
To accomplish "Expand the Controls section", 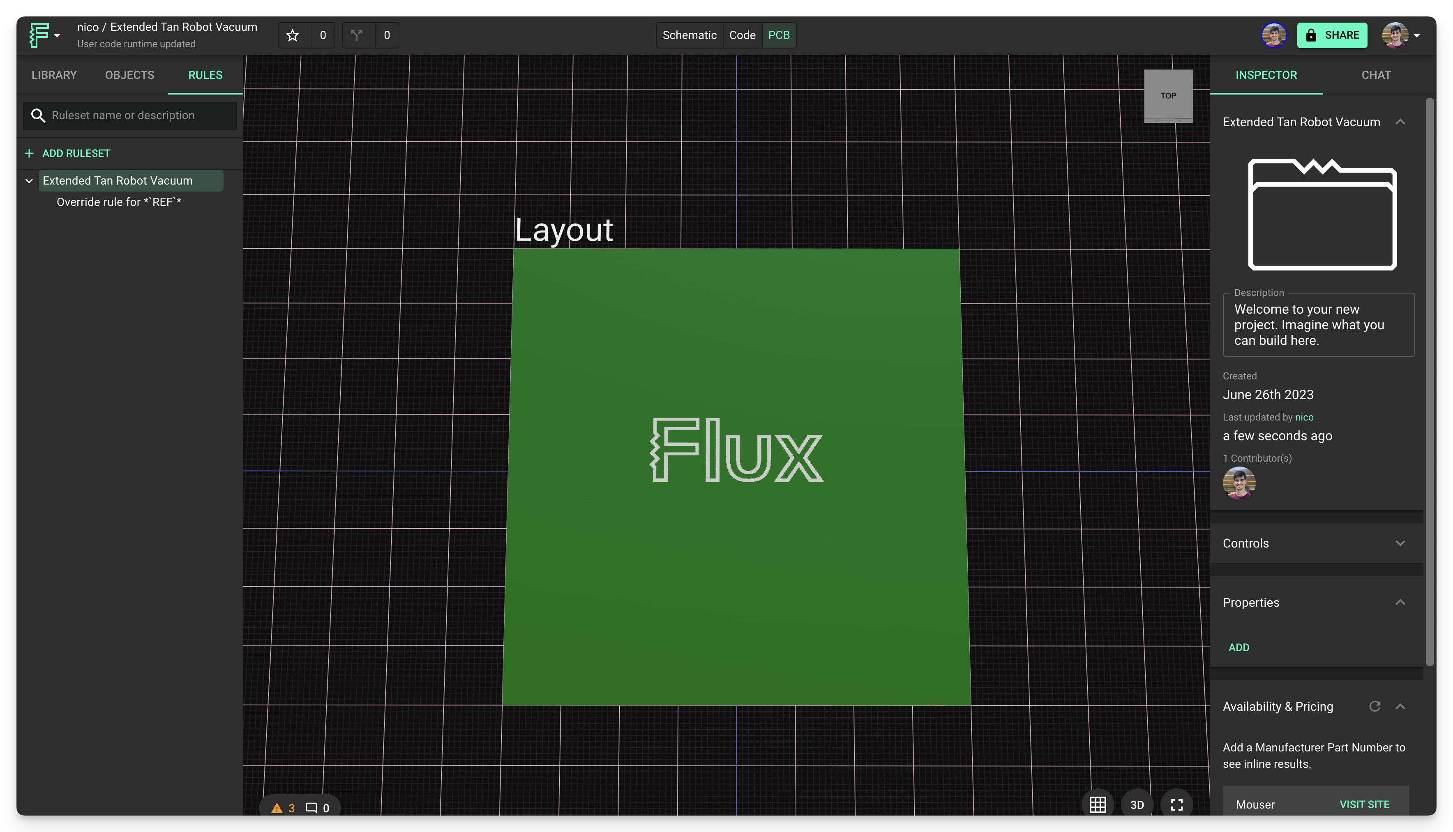I will [1400, 543].
